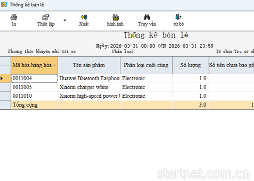Open the Thiết lập settings icon
254x181 pixels.
(x=45, y=17)
